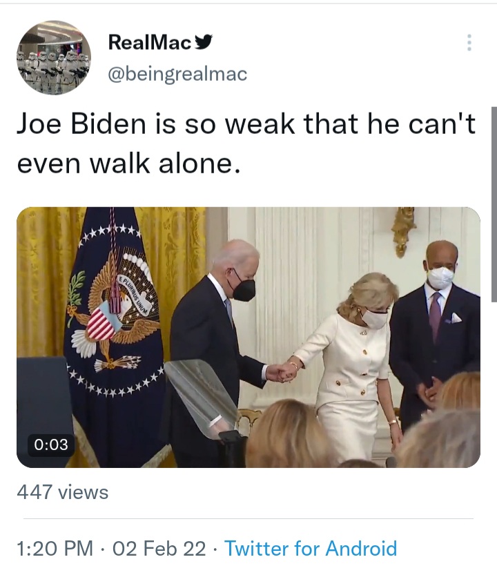Select the tweet text starting with 'Joe Biden is'

coord(246,144)
